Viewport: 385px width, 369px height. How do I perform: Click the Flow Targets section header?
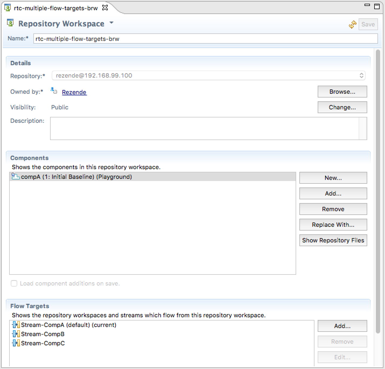click(30, 306)
